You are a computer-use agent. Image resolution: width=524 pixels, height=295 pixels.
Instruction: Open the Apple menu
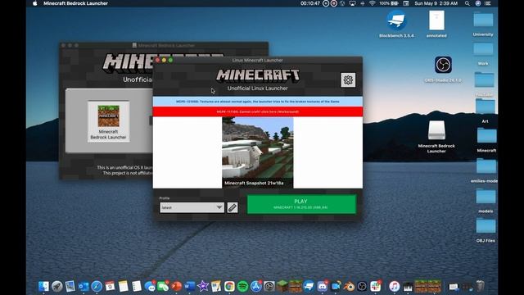click(x=34, y=3)
